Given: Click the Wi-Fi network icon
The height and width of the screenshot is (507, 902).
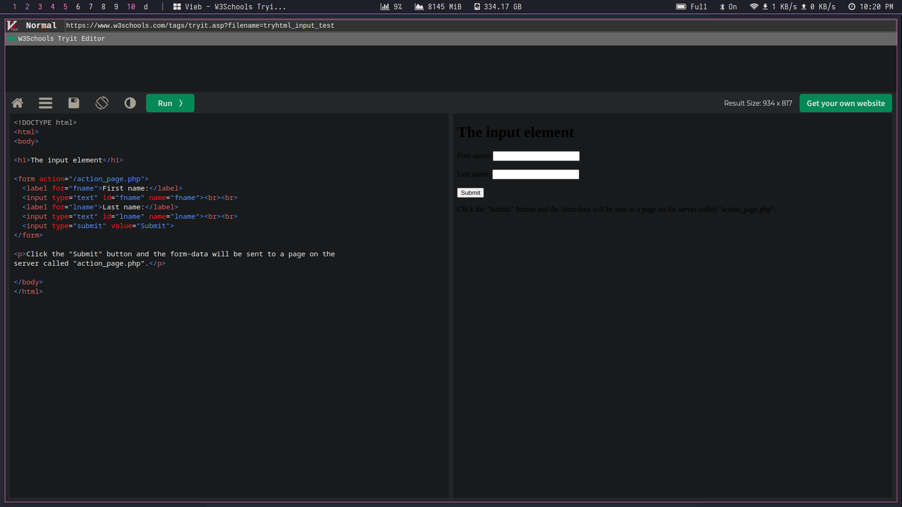Looking at the screenshot, I should pos(754,7).
